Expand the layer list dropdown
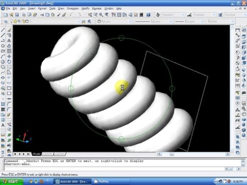The image size is (247, 185). pyautogui.click(x=78, y=22)
